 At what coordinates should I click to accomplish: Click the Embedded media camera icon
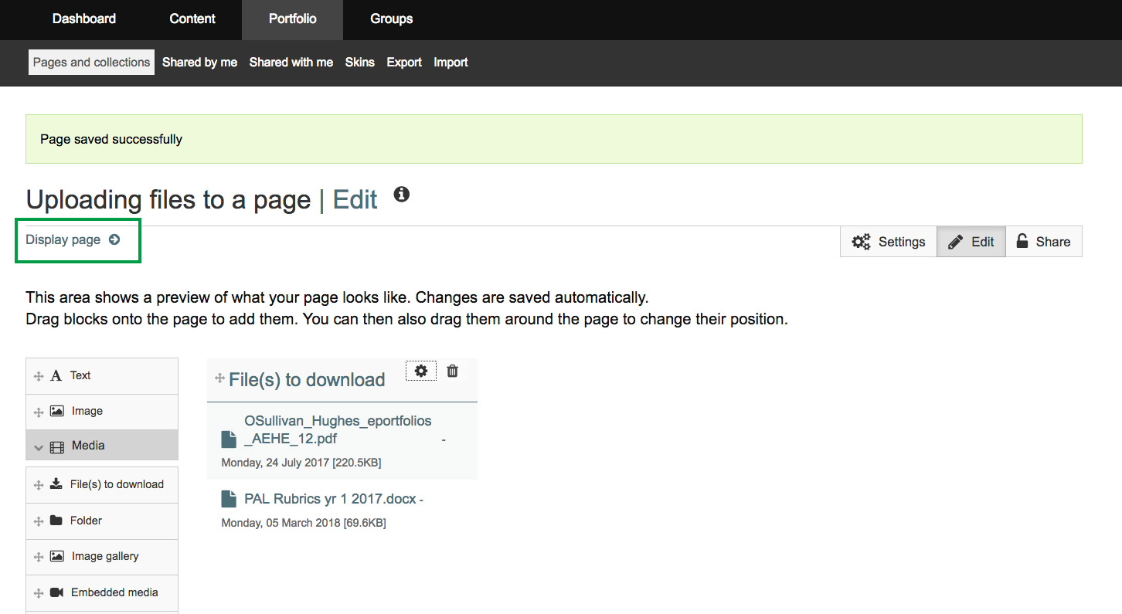pos(56,592)
